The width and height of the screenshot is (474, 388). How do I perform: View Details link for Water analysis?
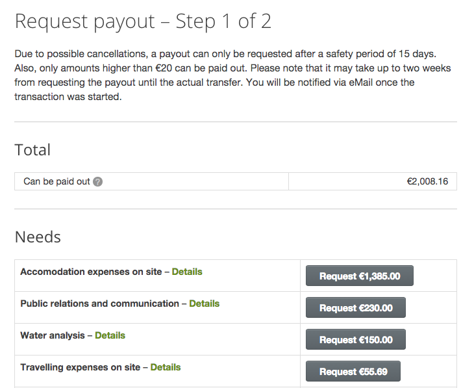tap(110, 335)
